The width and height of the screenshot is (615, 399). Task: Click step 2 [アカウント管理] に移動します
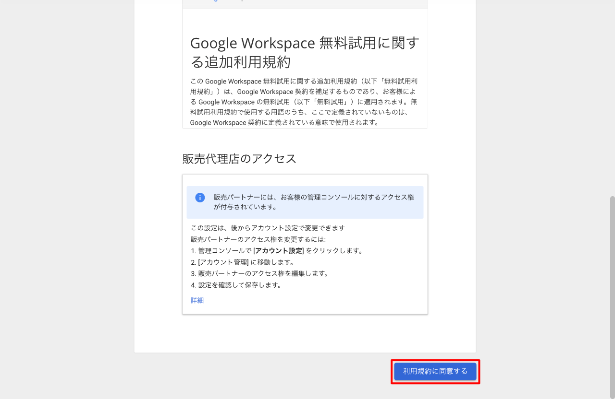click(242, 262)
